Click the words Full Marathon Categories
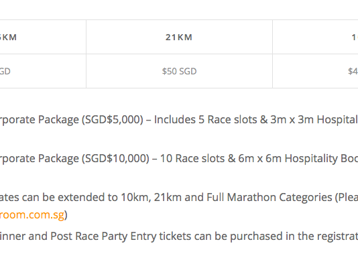 point(270,197)
